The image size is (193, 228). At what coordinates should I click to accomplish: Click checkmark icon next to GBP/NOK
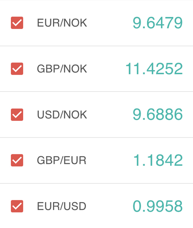tap(17, 69)
